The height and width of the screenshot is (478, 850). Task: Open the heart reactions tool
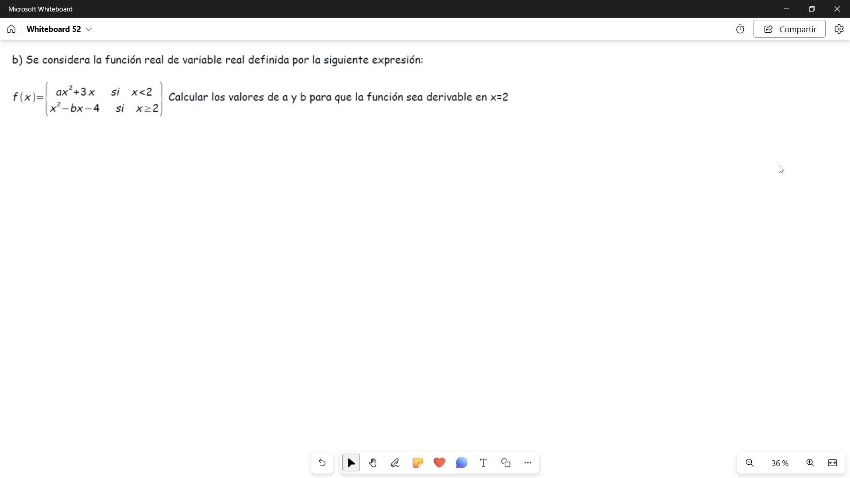[439, 463]
